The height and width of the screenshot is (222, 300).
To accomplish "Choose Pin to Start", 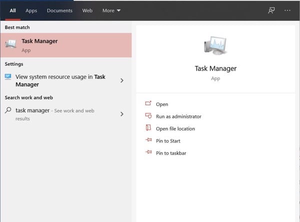I will [x=168, y=141].
